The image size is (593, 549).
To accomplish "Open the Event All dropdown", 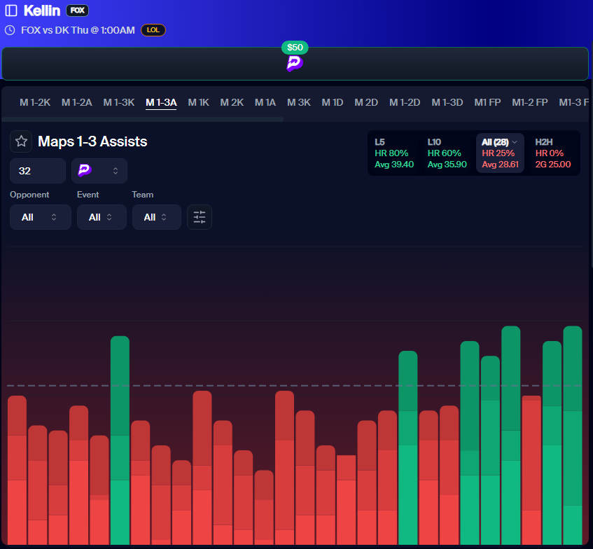I will 102,217.
